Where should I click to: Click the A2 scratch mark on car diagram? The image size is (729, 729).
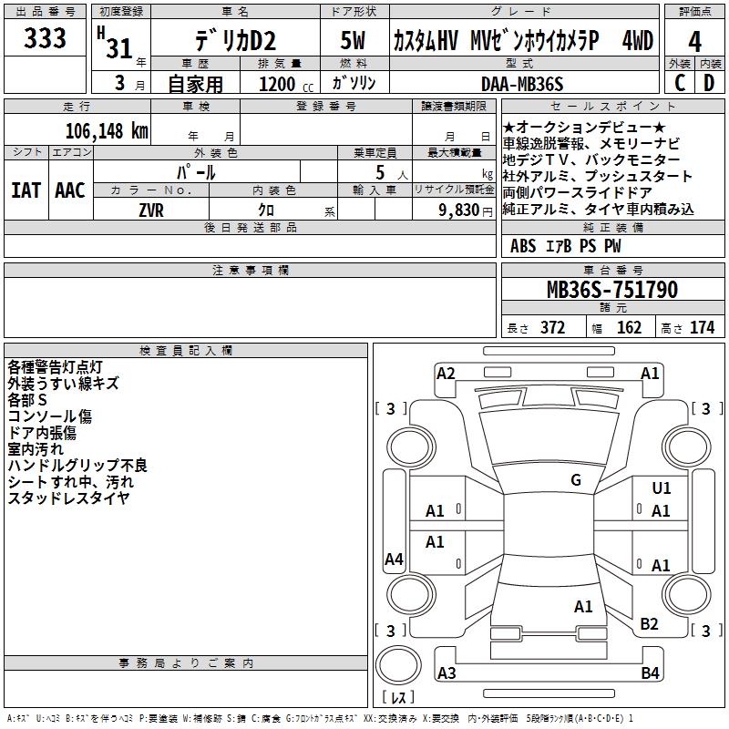click(446, 374)
